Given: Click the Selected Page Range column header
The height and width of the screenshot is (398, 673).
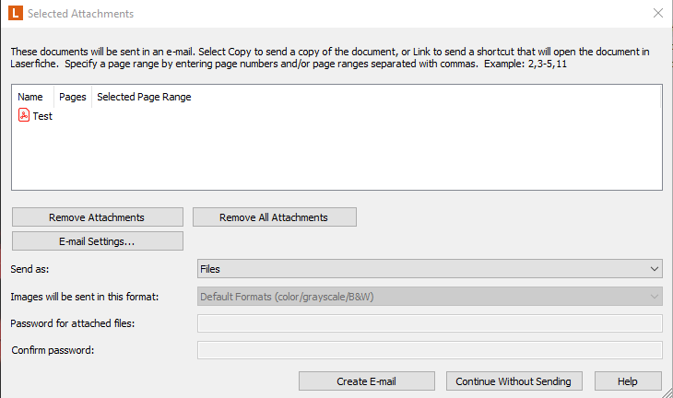Looking at the screenshot, I should [x=144, y=97].
